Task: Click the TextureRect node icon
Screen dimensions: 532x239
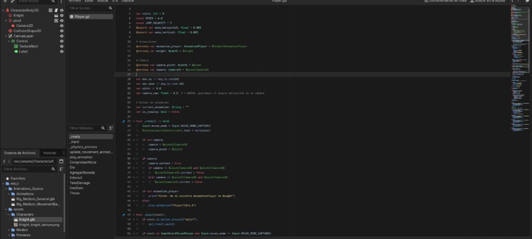Action: pyautogui.click(x=16, y=46)
